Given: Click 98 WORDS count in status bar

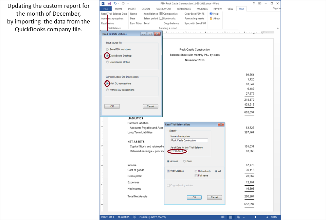Looking at the screenshot, I should tap(124, 217).
